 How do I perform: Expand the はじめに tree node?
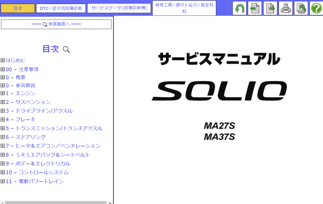[x=3, y=60]
